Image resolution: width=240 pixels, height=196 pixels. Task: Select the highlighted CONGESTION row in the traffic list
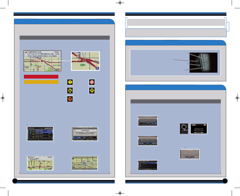coord(41,132)
